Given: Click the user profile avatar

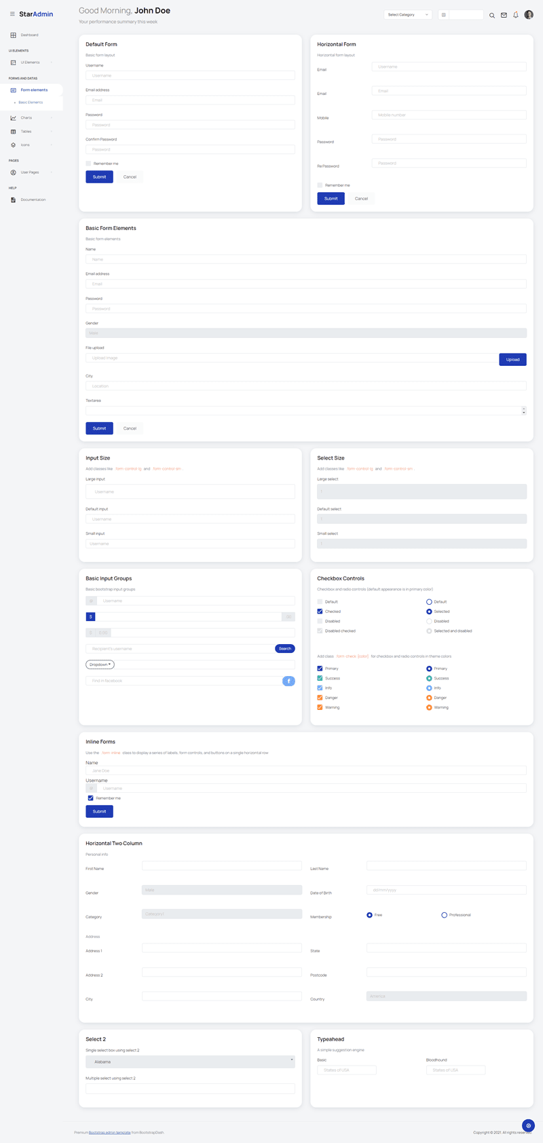Looking at the screenshot, I should 529,14.
